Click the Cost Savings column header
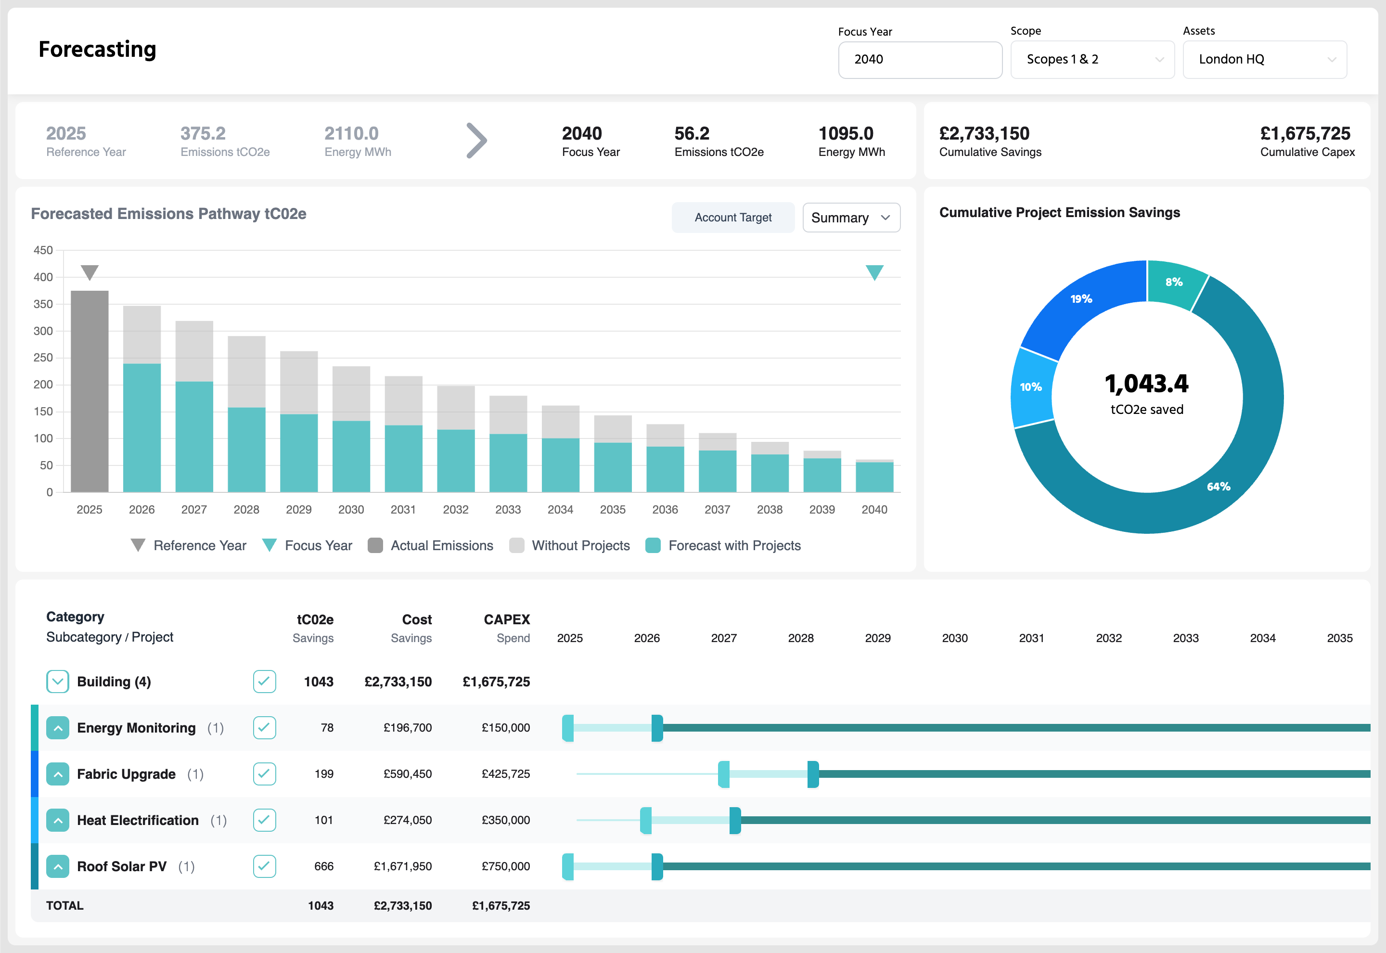Viewport: 1386px width, 953px height. click(411, 628)
